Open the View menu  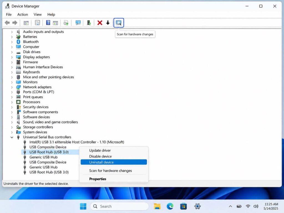click(x=37, y=14)
